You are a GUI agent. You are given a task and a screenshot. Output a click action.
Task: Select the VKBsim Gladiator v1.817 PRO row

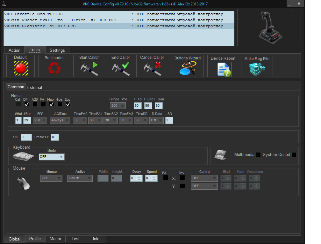point(119,26)
